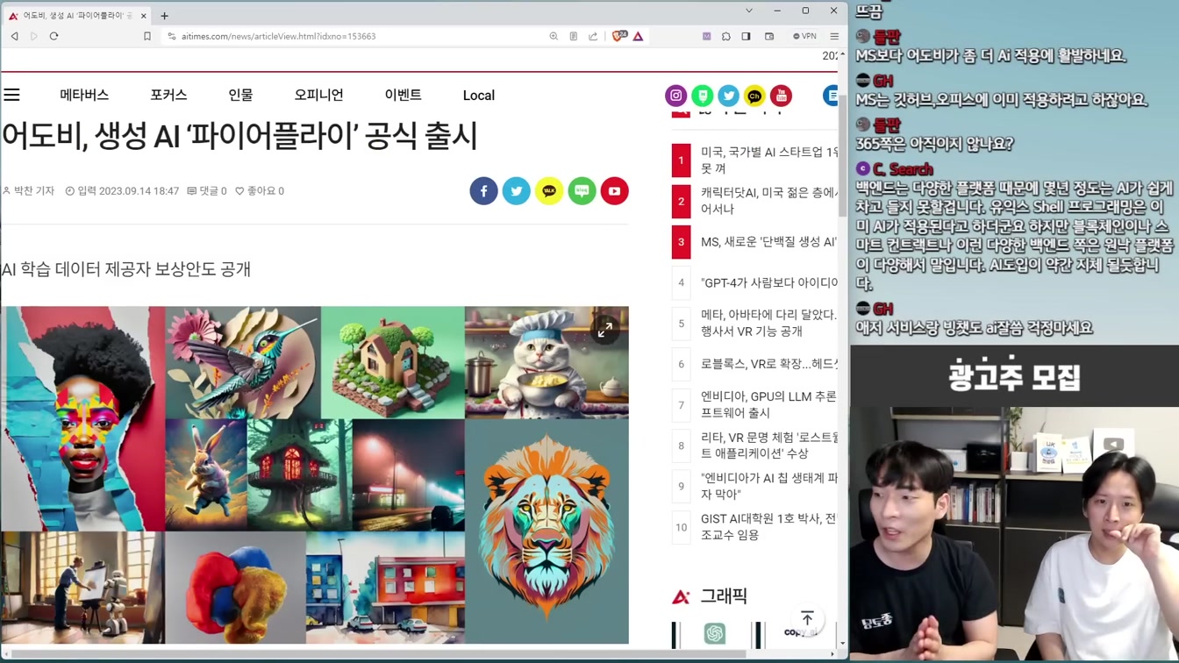This screenshot has width=1179, height=663.
Task: Click the scroll-to-top arrow button
Action: (x=807, y=619)
